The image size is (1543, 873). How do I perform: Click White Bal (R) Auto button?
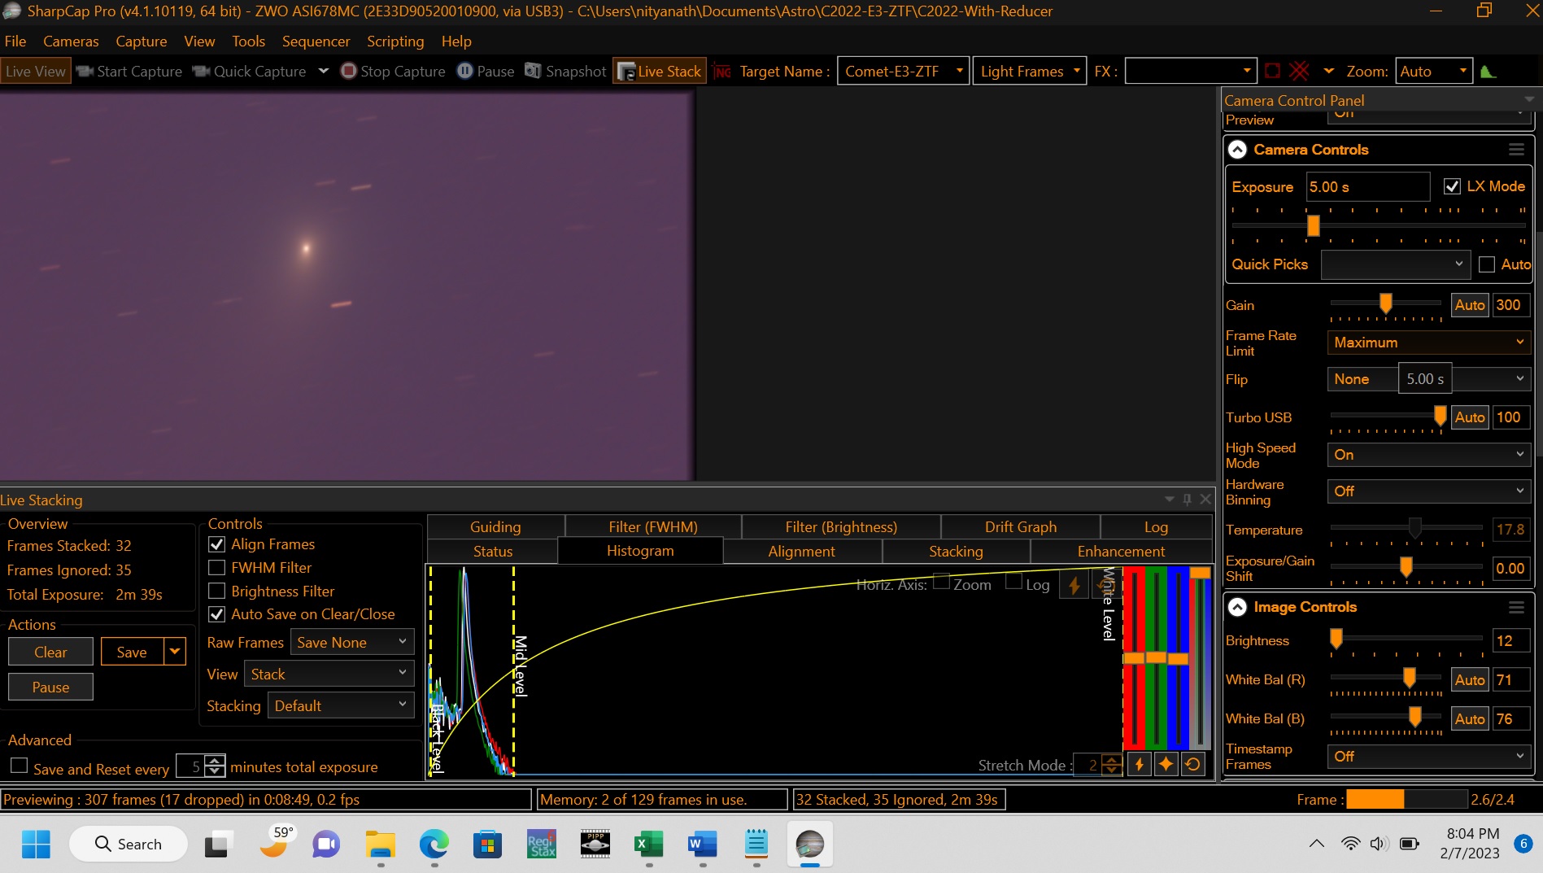pos(1470,680)
